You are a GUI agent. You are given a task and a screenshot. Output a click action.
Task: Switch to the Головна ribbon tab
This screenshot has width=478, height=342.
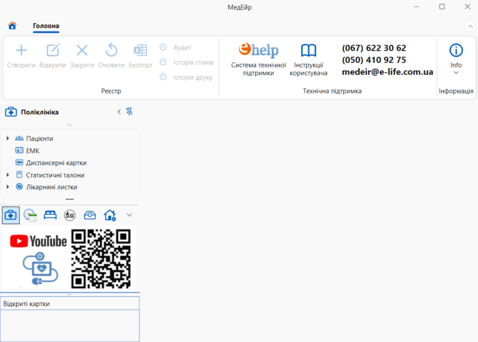(x=46, y=26)
